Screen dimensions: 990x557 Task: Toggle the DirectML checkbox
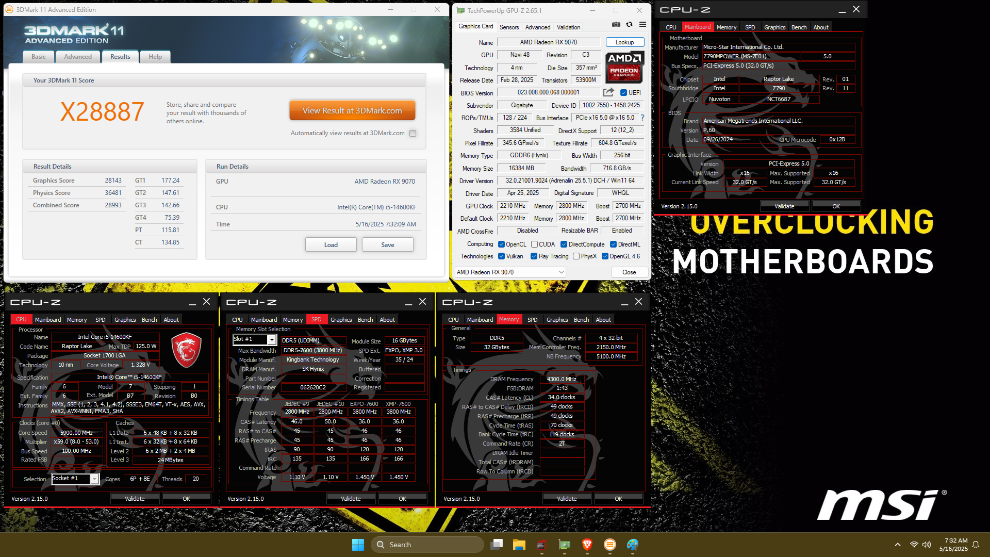coord(614,244)
